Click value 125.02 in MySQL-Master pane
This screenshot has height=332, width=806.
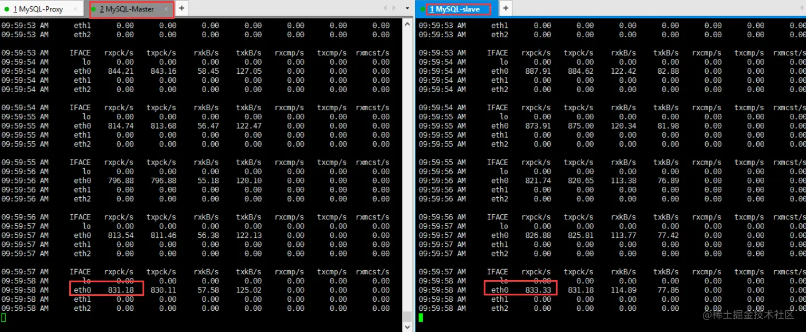[248, 290]
